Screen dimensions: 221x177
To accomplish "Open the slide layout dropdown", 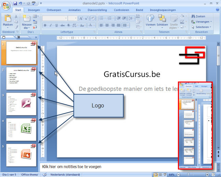I will (36, 16).
